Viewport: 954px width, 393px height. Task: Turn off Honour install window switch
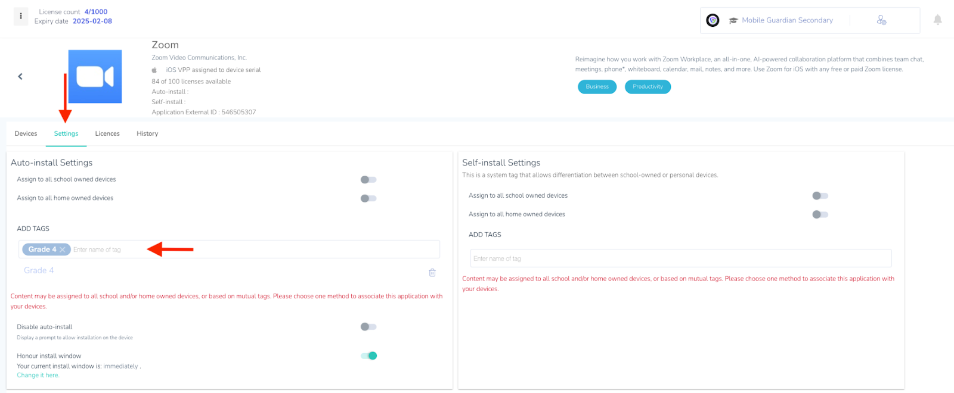(x=368, y=355)
